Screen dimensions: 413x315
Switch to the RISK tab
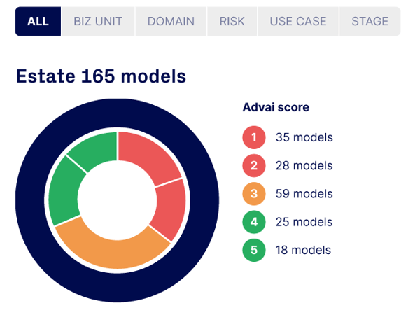(232, 21)
